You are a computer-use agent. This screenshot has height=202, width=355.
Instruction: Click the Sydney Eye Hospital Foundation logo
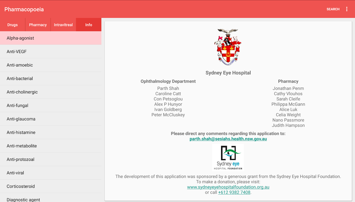[228, 157]
